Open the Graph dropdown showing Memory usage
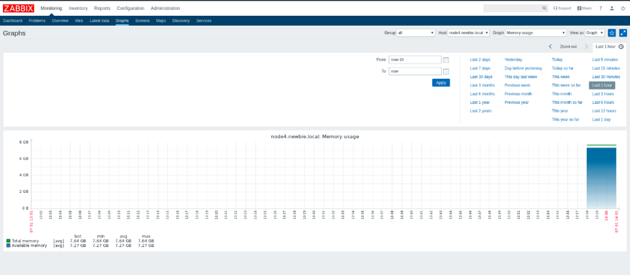 [535, 33]
